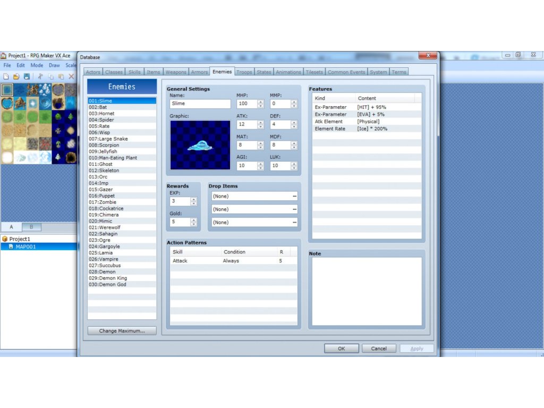This screenshot has height=408, width=544.
Task: Switch to the Troops tab
Action: pos(244,72)
